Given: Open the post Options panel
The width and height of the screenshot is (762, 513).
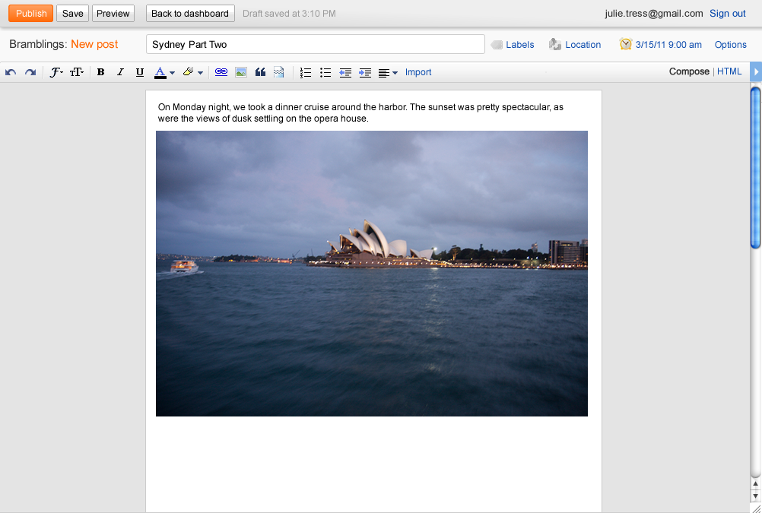Looking at the screenshot, I should [x=730, y=45].
